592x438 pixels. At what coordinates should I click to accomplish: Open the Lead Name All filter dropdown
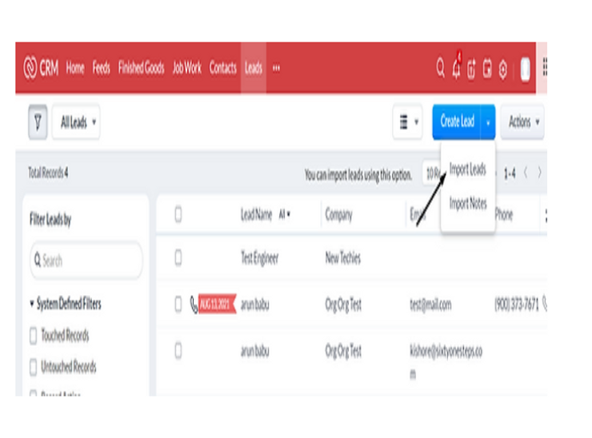[285, 214]
